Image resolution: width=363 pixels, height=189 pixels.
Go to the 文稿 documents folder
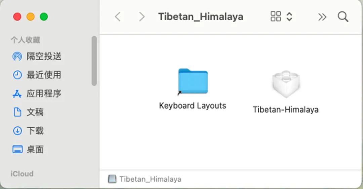28,112
